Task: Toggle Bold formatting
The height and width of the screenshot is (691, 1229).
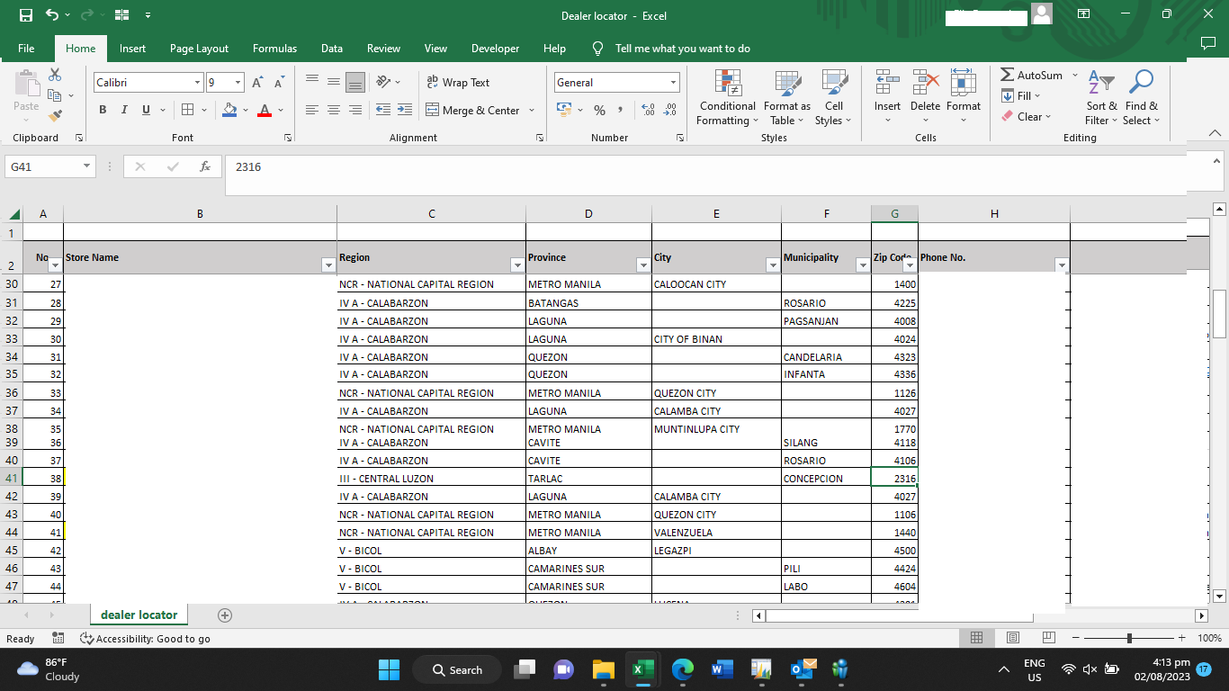Action: tap(102, 110)
